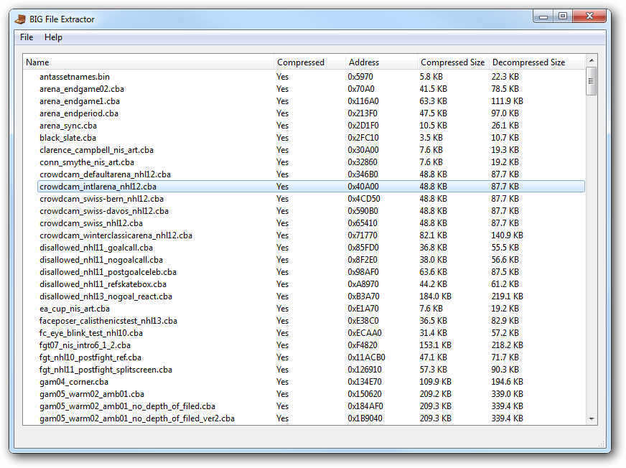Image resolution: width=626 pixels, height=468 pixels.
Task: Select arena_endgame02.cba file
Action: [x=81, y=89]
